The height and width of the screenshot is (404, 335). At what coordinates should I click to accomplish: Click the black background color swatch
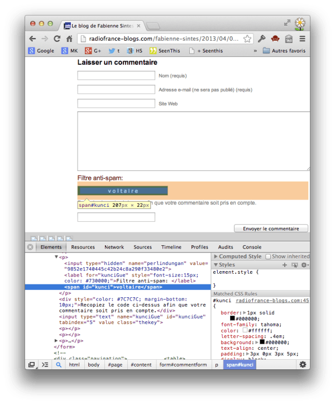pyautogui.click(x=262, y=342)
